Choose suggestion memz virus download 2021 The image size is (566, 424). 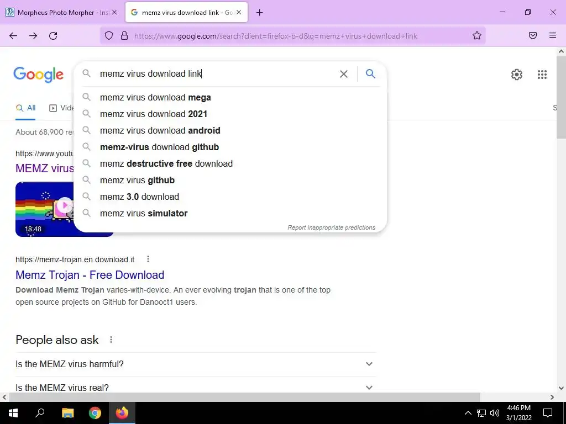click(x=230, y=114)
